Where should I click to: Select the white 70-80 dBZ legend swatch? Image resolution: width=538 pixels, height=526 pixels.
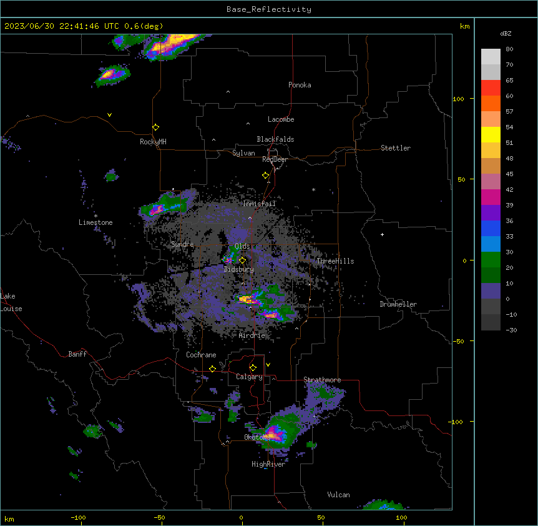tap(491, 57)
